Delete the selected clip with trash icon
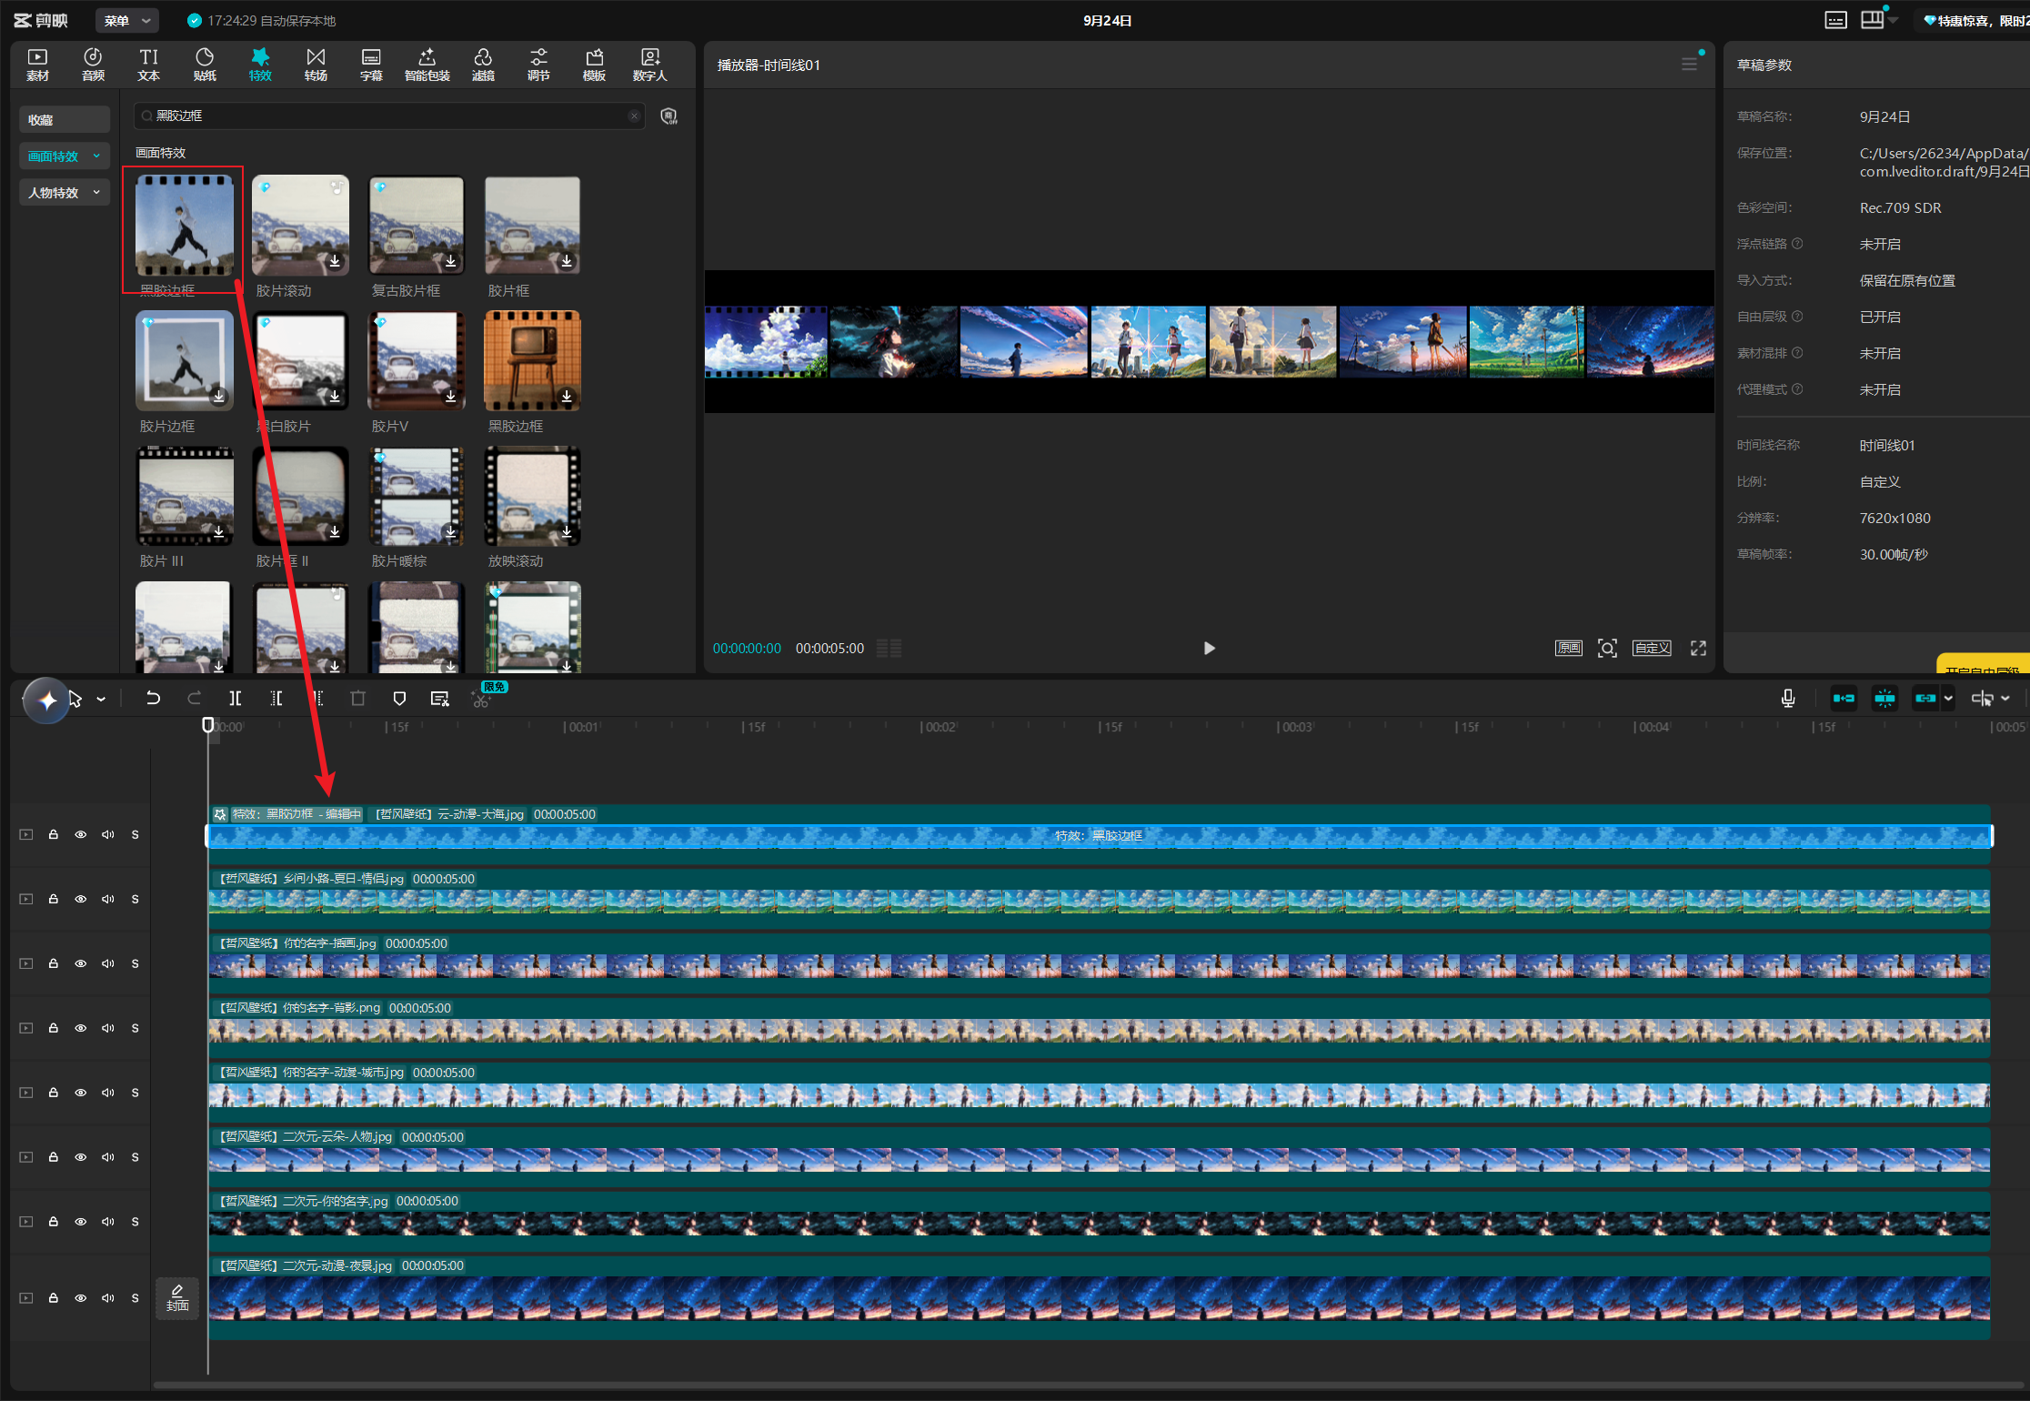This screenshot has width=2030, height=1401. [x=357, y=698]
